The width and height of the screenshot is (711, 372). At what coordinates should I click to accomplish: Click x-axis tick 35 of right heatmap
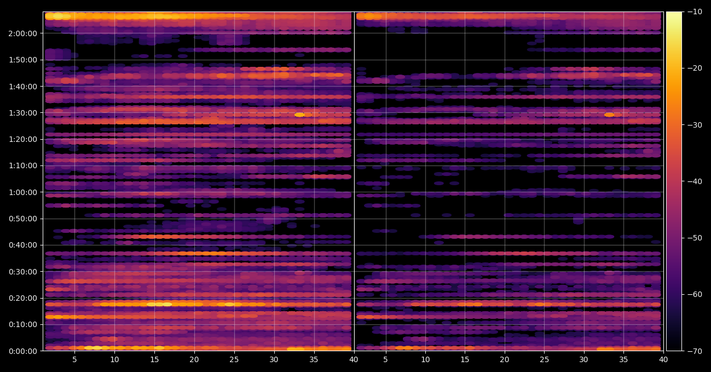tap(623, 359)
